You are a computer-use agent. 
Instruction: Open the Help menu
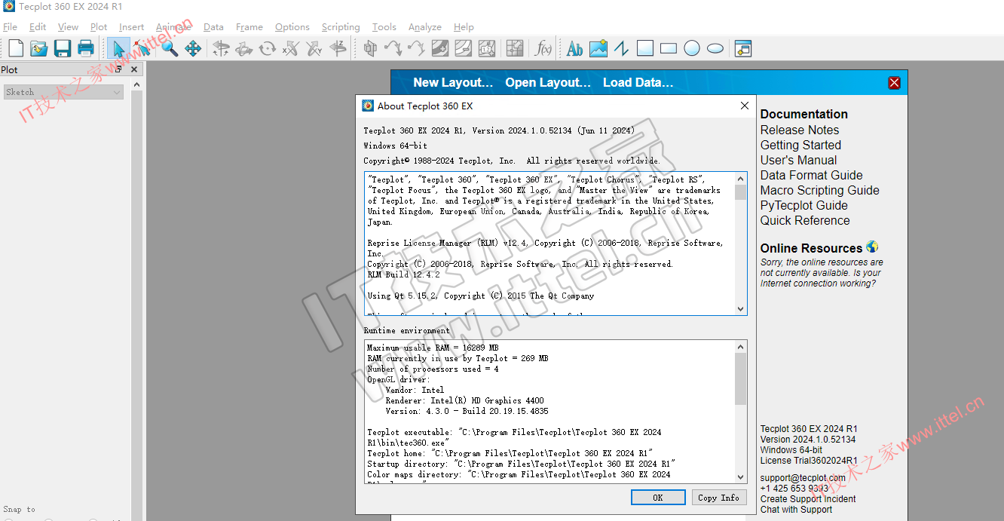tap(464, 27)
